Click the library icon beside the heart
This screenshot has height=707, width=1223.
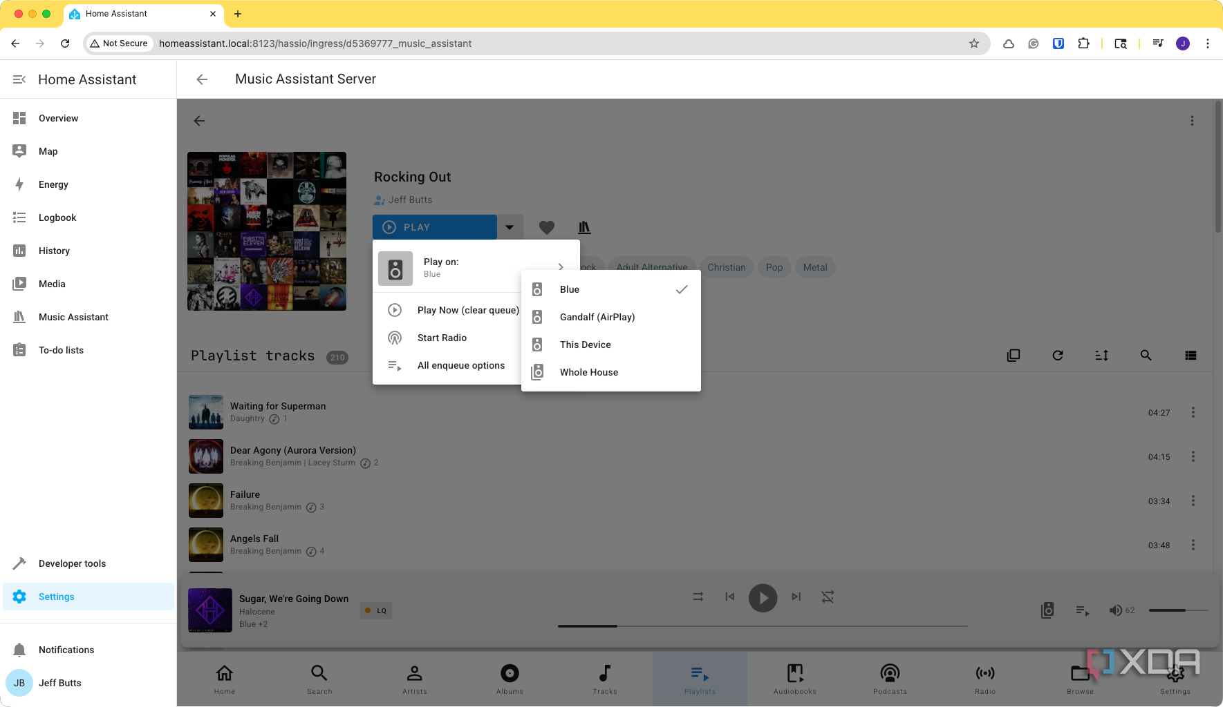tap(584, 227)
